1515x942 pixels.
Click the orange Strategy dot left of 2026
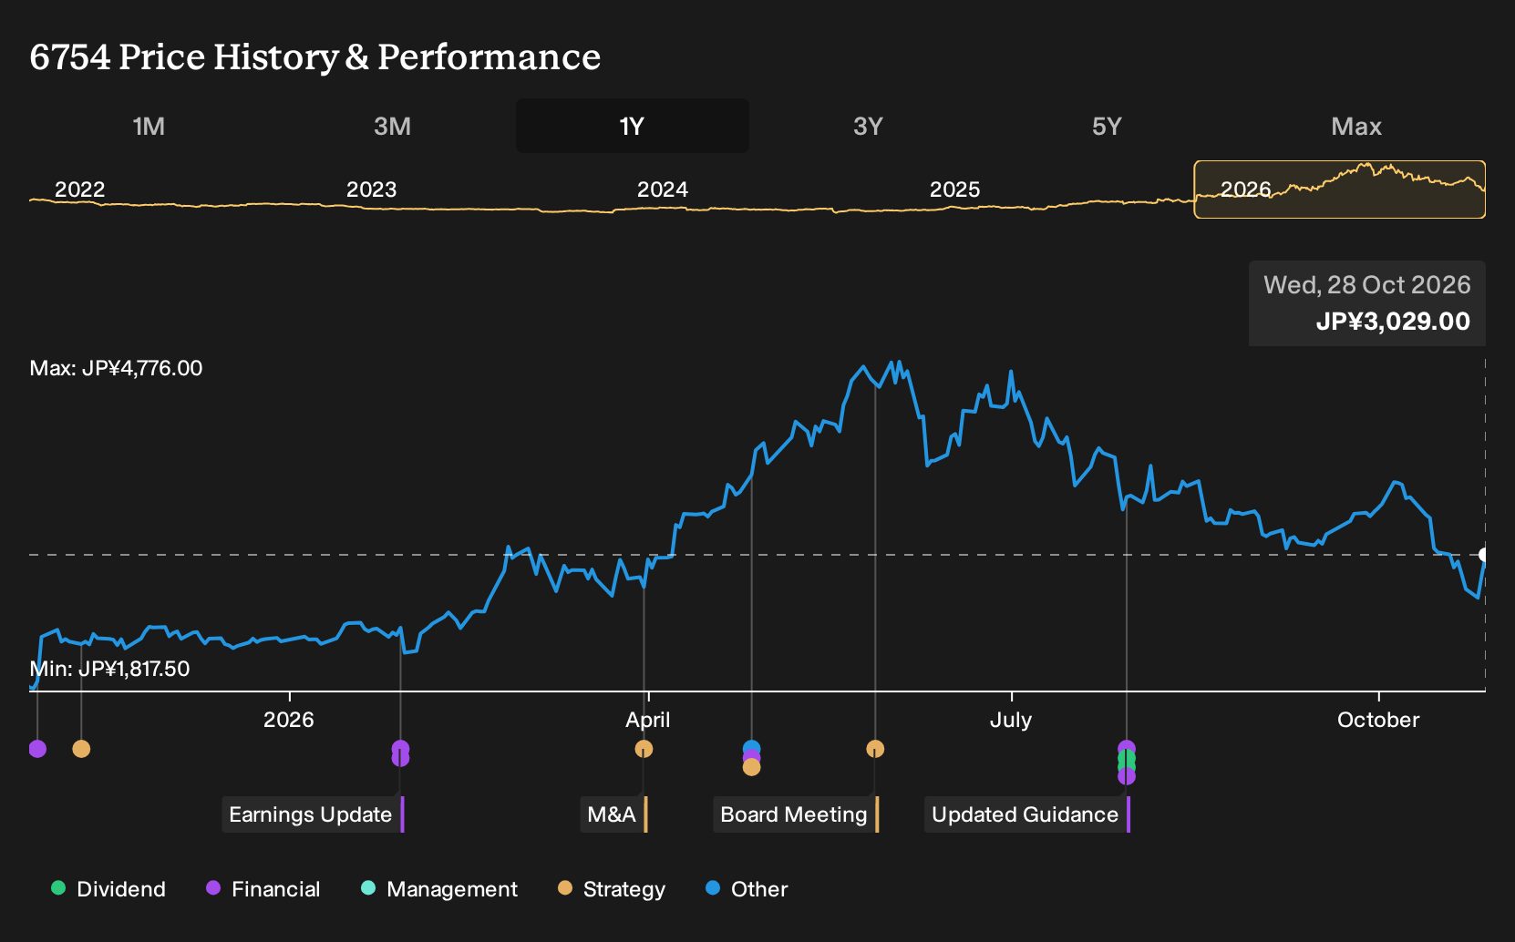81,749
